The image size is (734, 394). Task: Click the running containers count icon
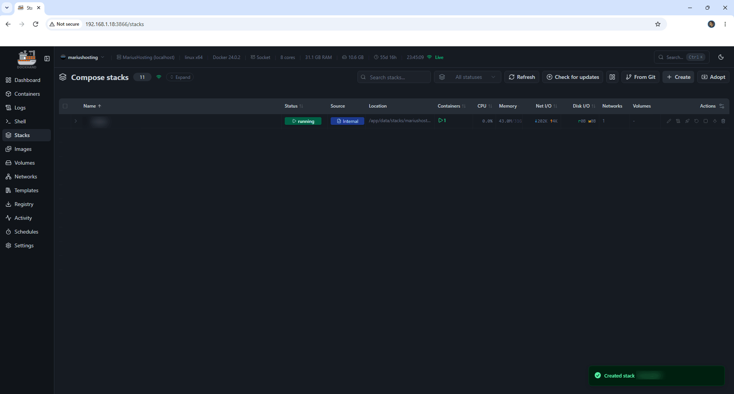[442, 121]
